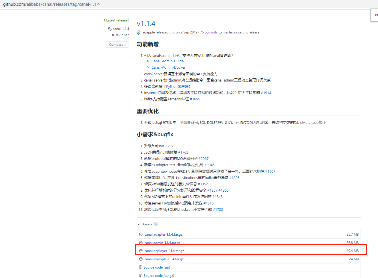Click the commit icon beside d53bfd7
378x278 pixels.
click(x=113, y=35)
